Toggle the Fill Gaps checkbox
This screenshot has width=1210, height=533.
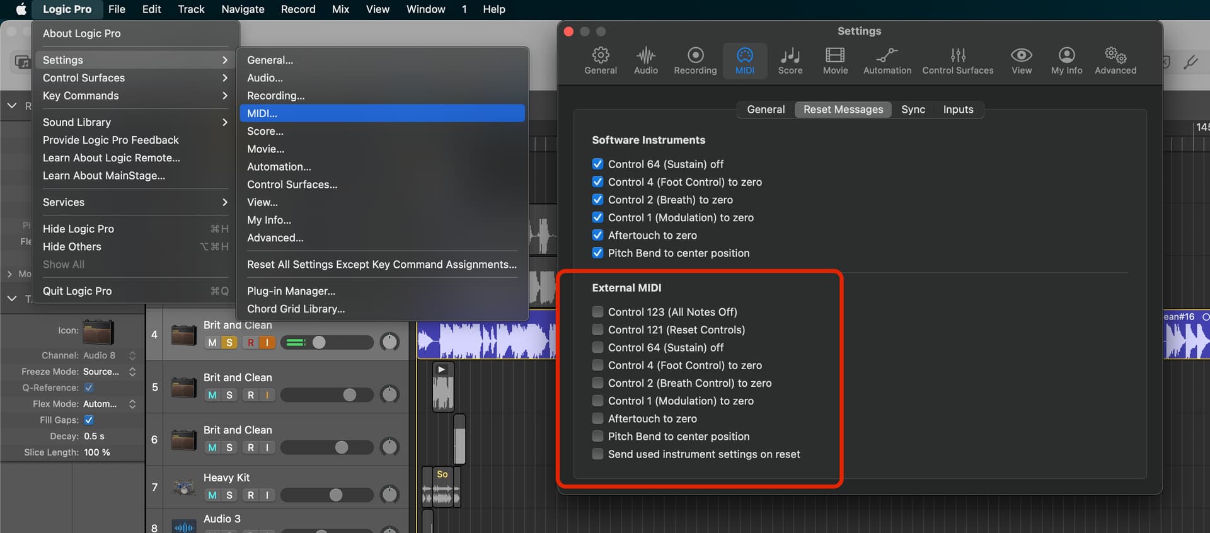pos(89,420)
